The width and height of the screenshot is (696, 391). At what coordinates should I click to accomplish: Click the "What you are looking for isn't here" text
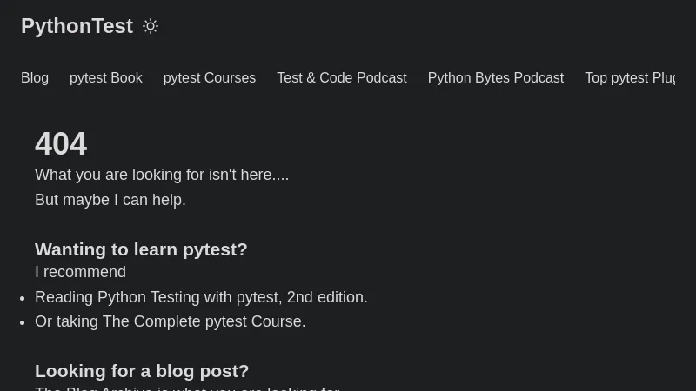pyautogui.click(x=162, y=175)
